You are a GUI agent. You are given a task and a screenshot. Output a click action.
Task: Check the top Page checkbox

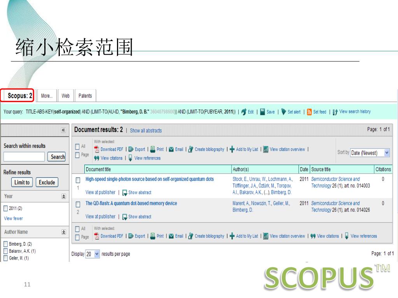[77, 155]
